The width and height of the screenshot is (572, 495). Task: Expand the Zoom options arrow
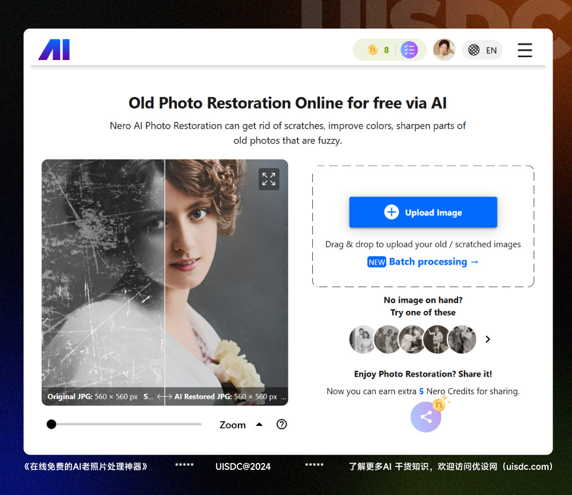(259, 424)
